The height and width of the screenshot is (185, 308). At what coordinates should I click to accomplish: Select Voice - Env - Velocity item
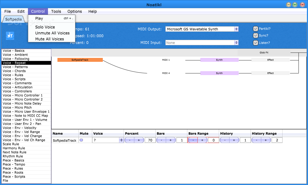click(x=26, y=128)
